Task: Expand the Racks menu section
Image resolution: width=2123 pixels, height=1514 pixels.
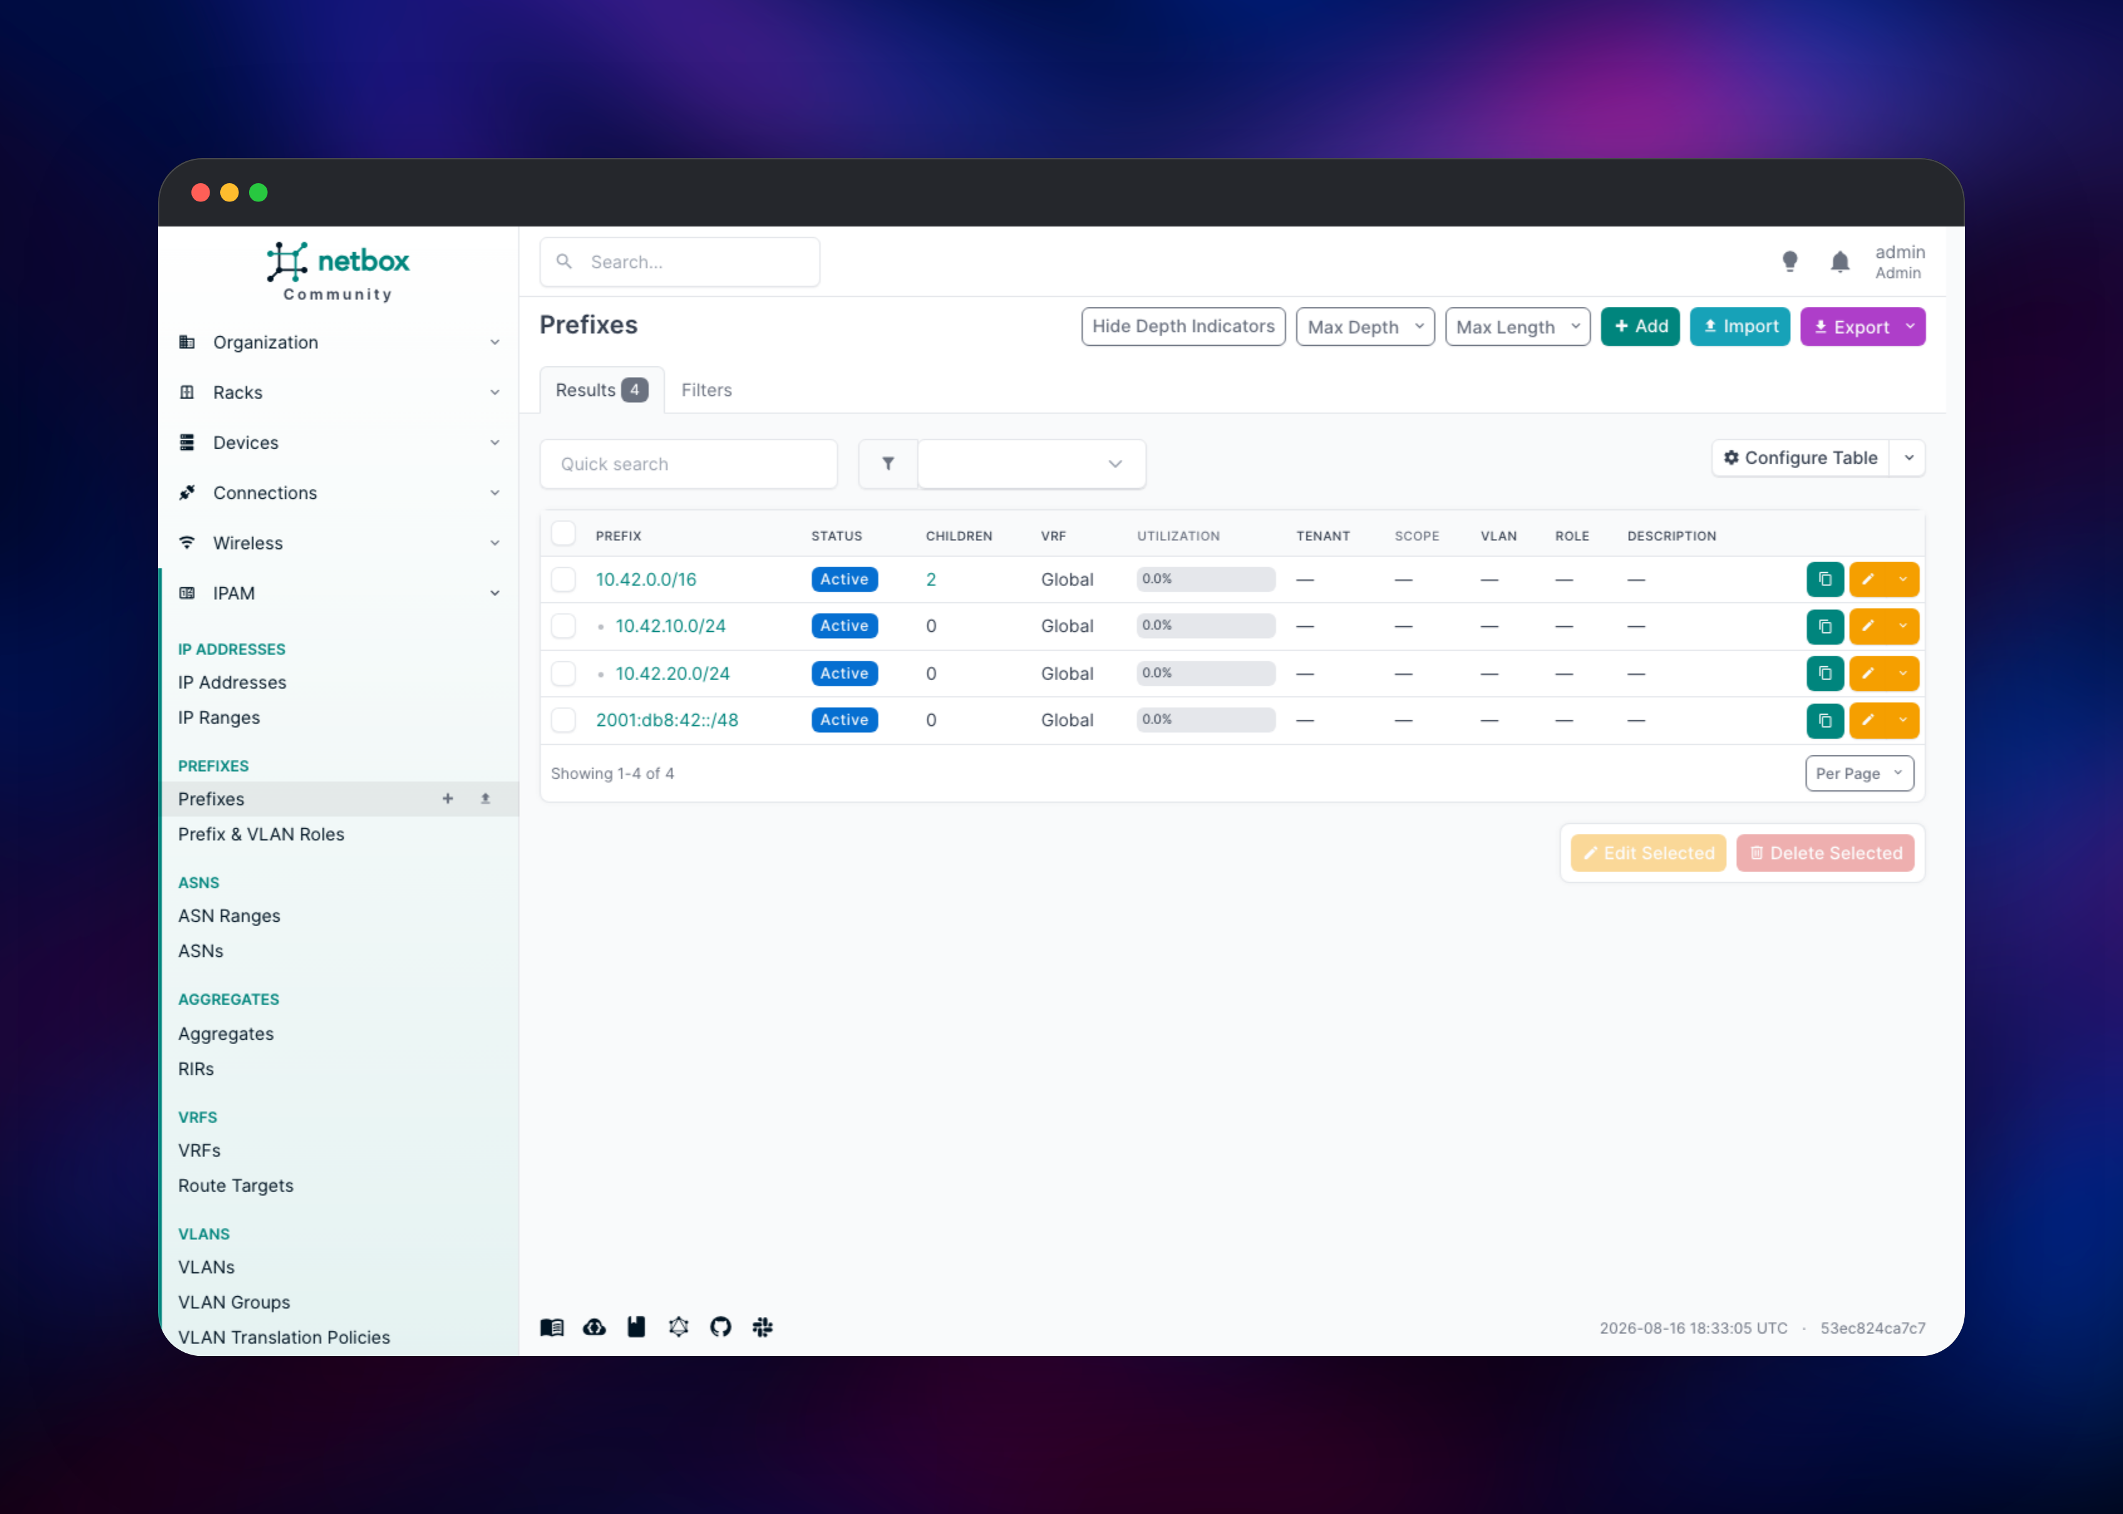Action: click(x=339, y=393)
